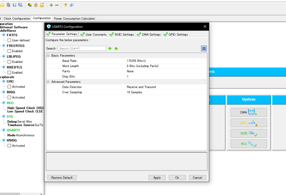Select USART2 in the peripherals tree
Image resolution: width=286 pixels, height=195 pixels.
[x=13, y=130]
